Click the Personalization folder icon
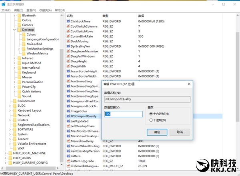This screenshot has width=240, height=176. 19,82
